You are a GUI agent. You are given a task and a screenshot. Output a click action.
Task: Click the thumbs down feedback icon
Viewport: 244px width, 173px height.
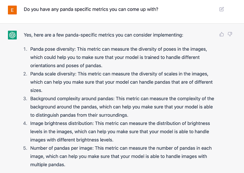click(x=230, y=34)
